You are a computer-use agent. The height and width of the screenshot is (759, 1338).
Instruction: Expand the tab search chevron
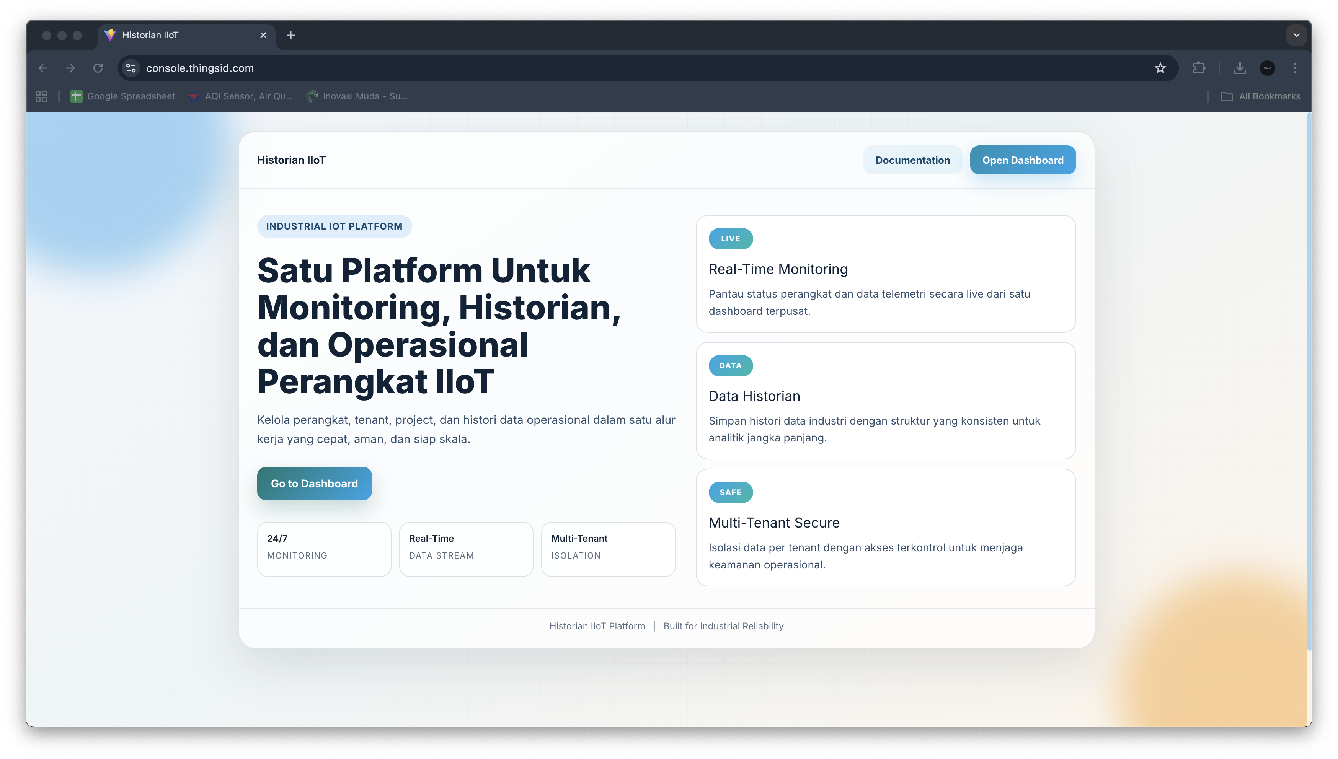point(1296,36)
